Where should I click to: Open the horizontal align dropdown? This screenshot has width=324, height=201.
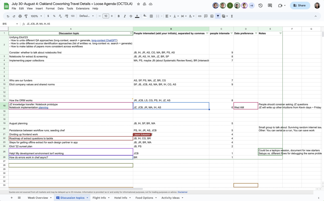168,16
